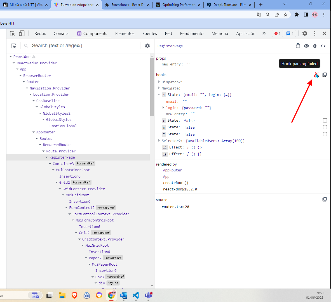Collapse the Provider root node
This screenshot has height=302, width=331.
pyautogui.click(x=11, y=56)
